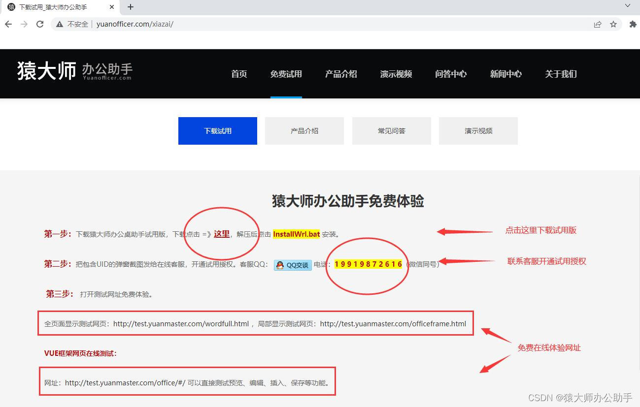Click the browser forward arrow
Screen dimensions: 640x407
click(x=24, y=24)
